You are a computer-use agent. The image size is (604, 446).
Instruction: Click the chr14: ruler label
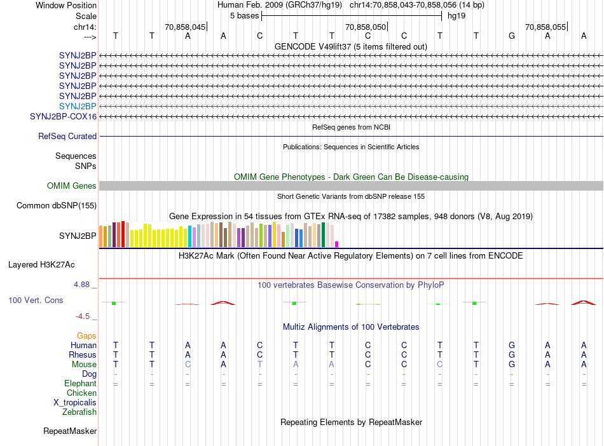[x=85, y=27]
